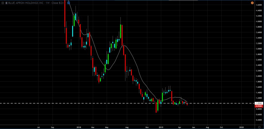This screenshot has width=264, height=129.
Task: Click the Blue Apron symbol flag icon
Action: pos(6,3)
